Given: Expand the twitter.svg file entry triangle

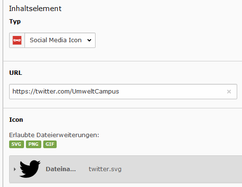Looking at the screenshot, I should tap(15, 169).
